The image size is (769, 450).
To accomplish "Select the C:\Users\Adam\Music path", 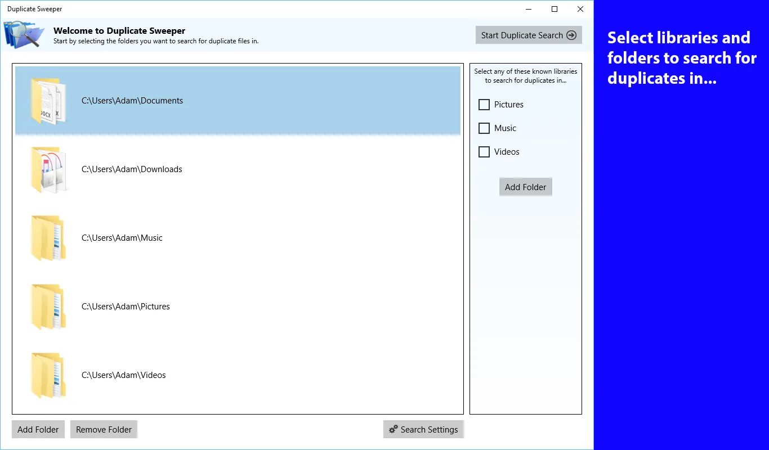I will coord(122,238).
